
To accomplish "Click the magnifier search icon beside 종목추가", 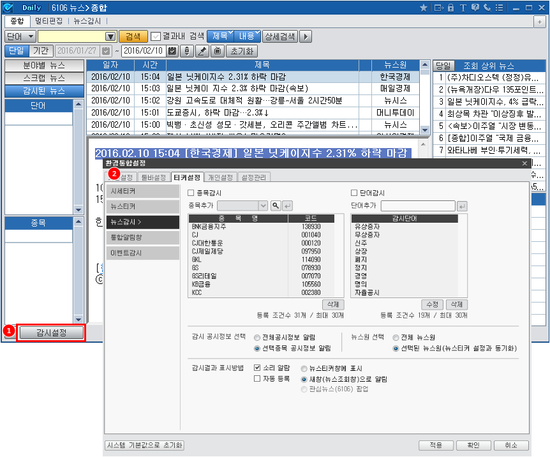I will pyautogui.click(x=276, y=206).
